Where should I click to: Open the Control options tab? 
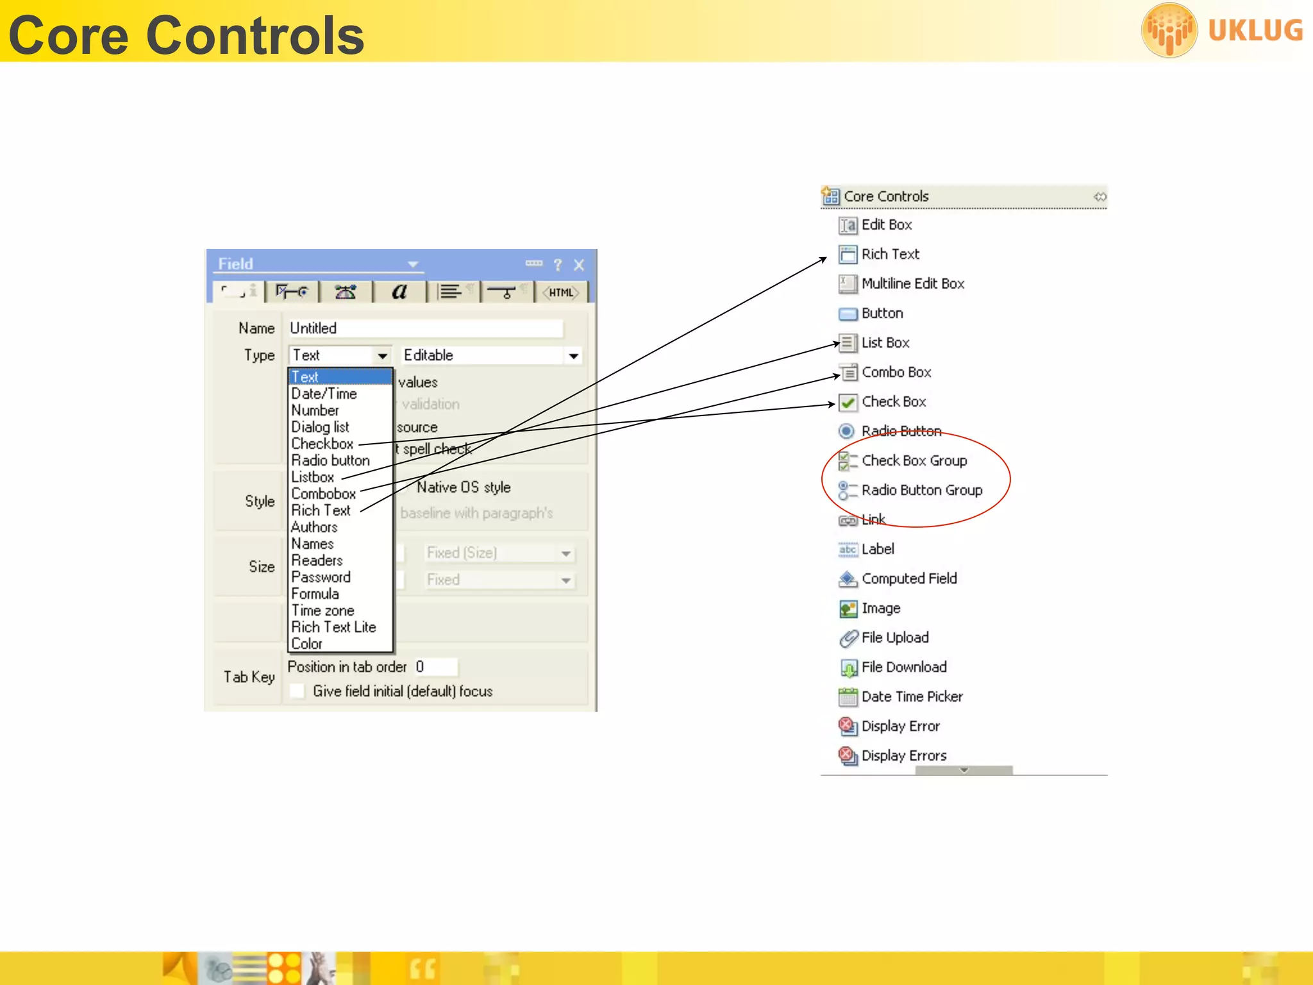coord(292,292)
